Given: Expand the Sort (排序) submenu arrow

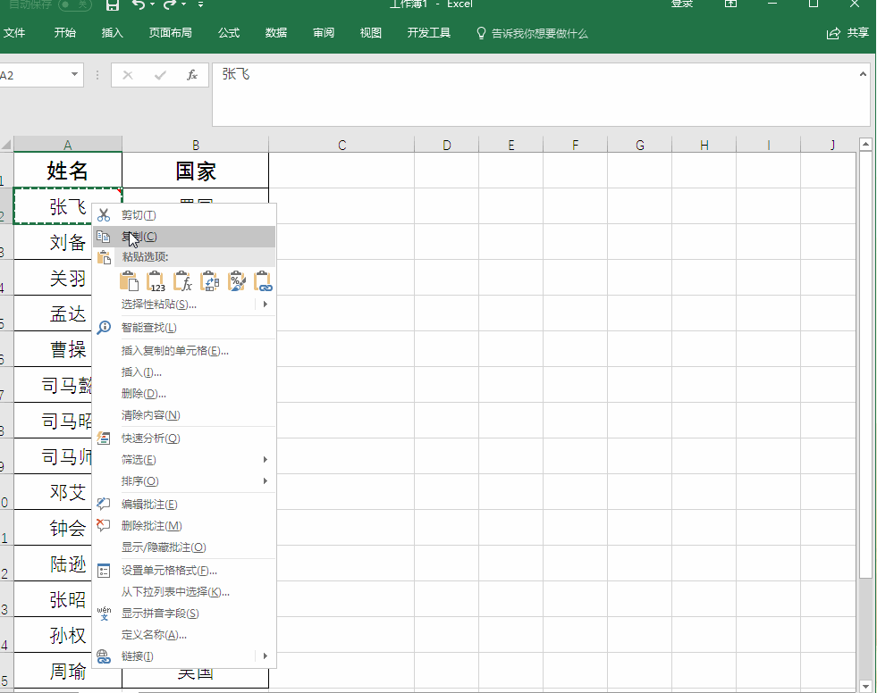Looking at the screenshot, I should [266, 480].
